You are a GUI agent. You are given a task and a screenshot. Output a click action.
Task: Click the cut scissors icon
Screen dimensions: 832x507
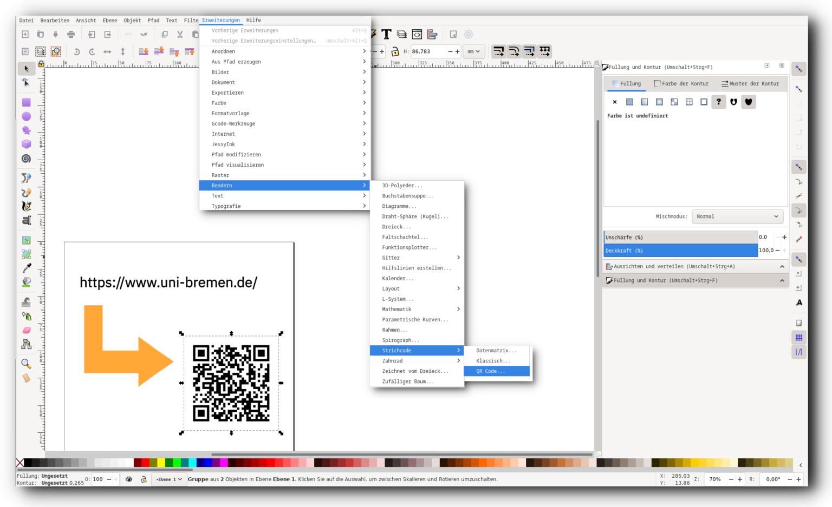tap(180, 34)
